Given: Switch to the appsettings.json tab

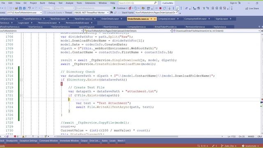Looking at the screenshot, I should point(87,27).
